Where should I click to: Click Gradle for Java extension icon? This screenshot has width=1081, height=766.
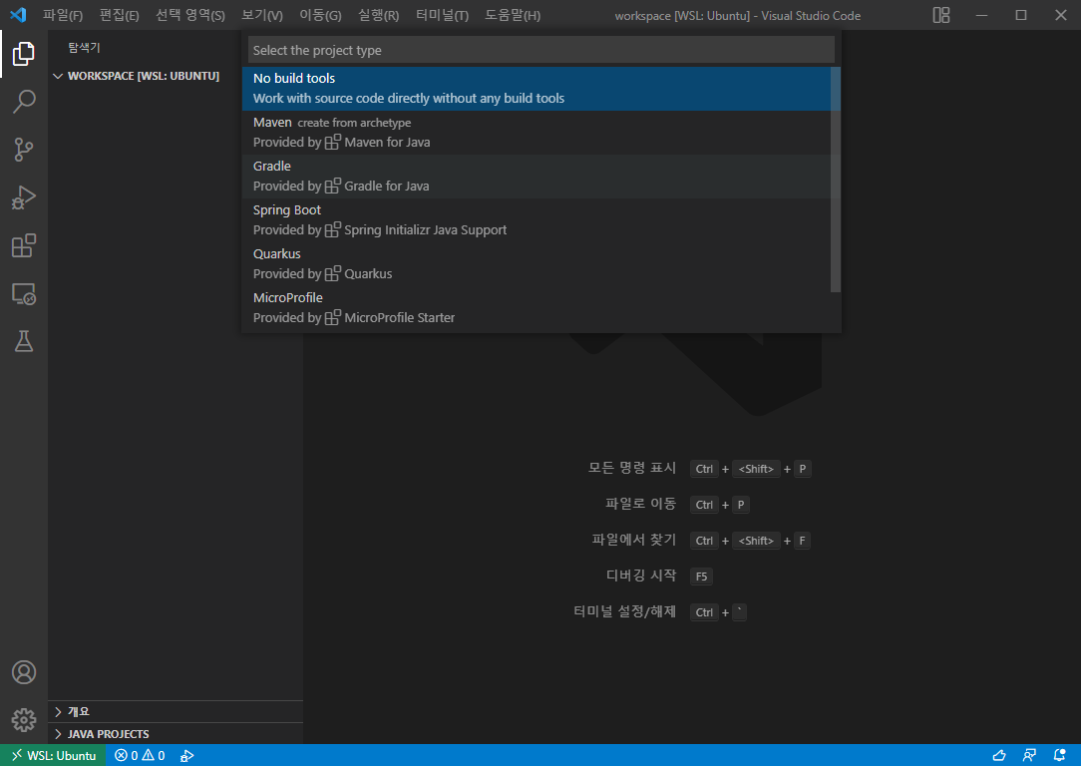point(332,186)
